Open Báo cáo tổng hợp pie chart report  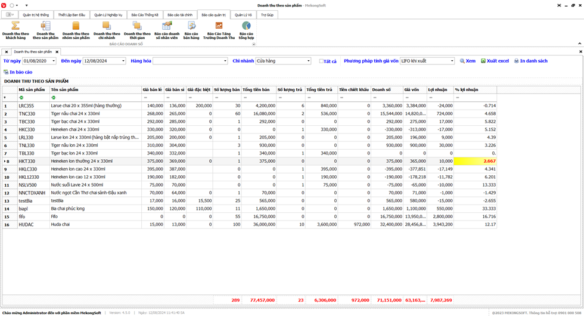point(246,29)
